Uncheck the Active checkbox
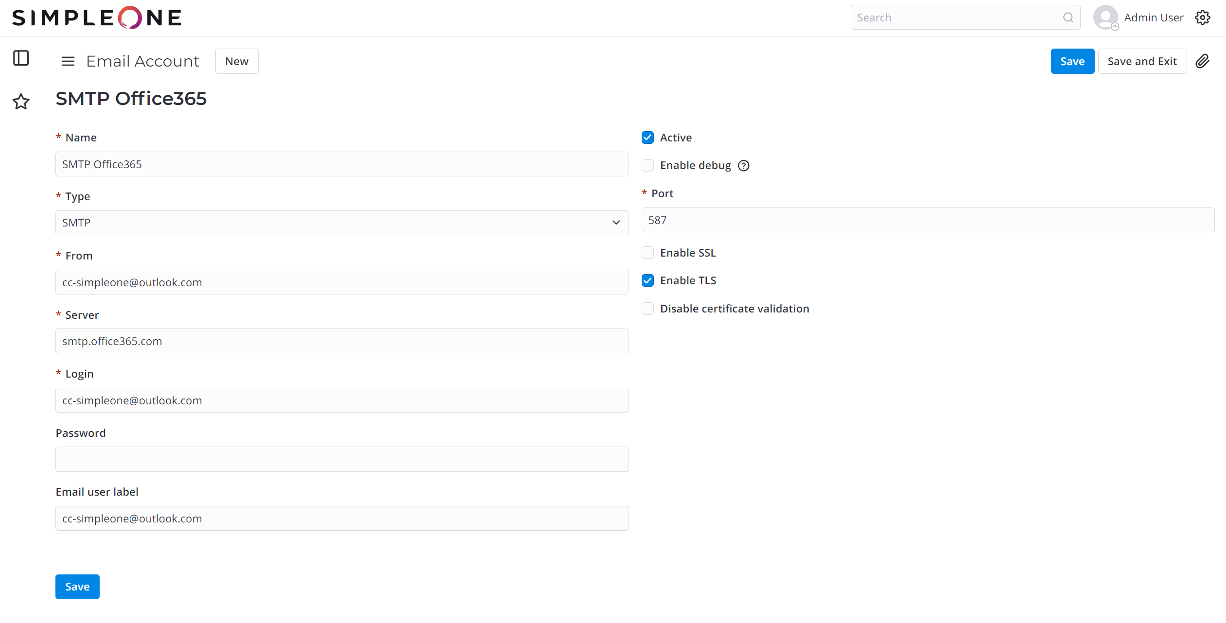This screenshot has height=623, width=1226. point(648,138)
